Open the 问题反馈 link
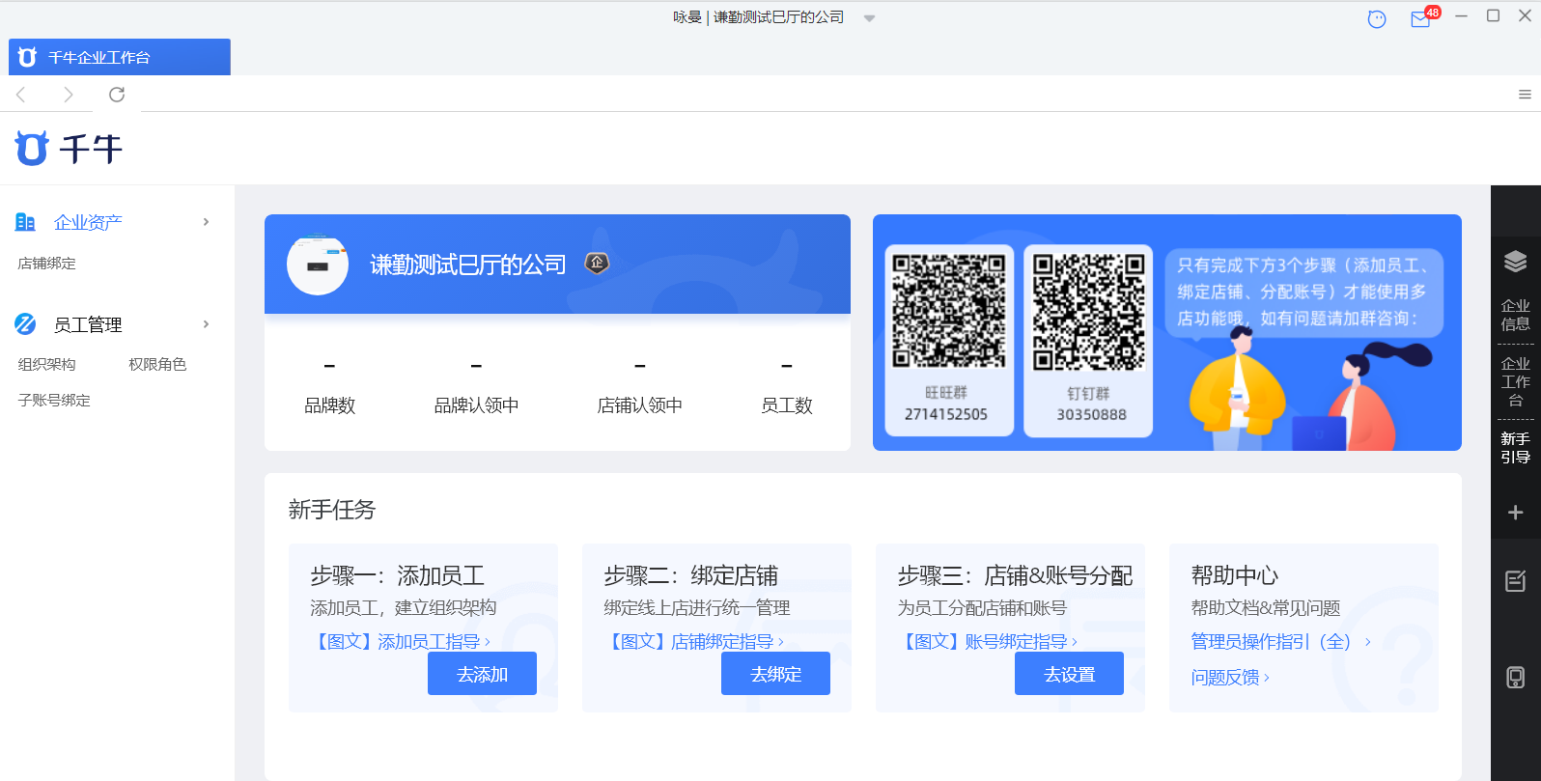This screenshot has height=781, width=1541. point(1230,677)
